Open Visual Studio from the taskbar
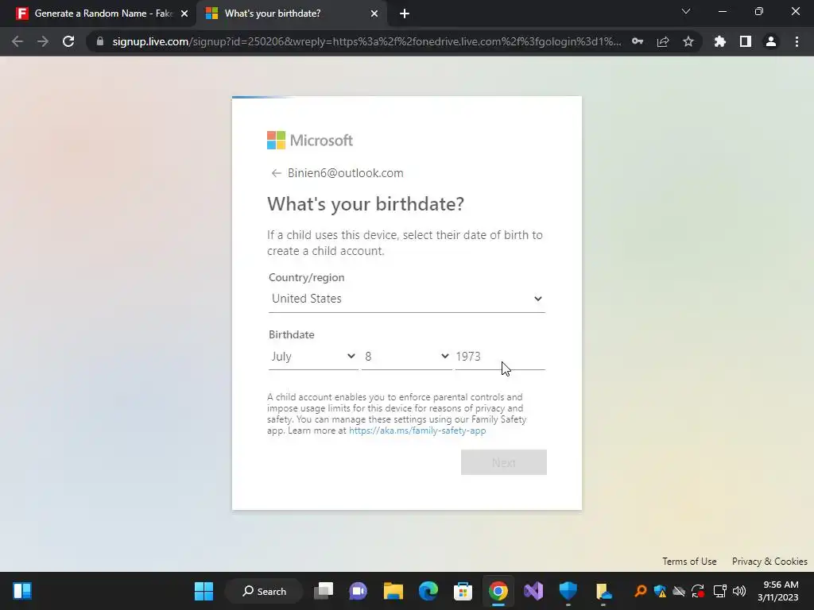Screen dimensions: 814x610 tap(533, 591)
